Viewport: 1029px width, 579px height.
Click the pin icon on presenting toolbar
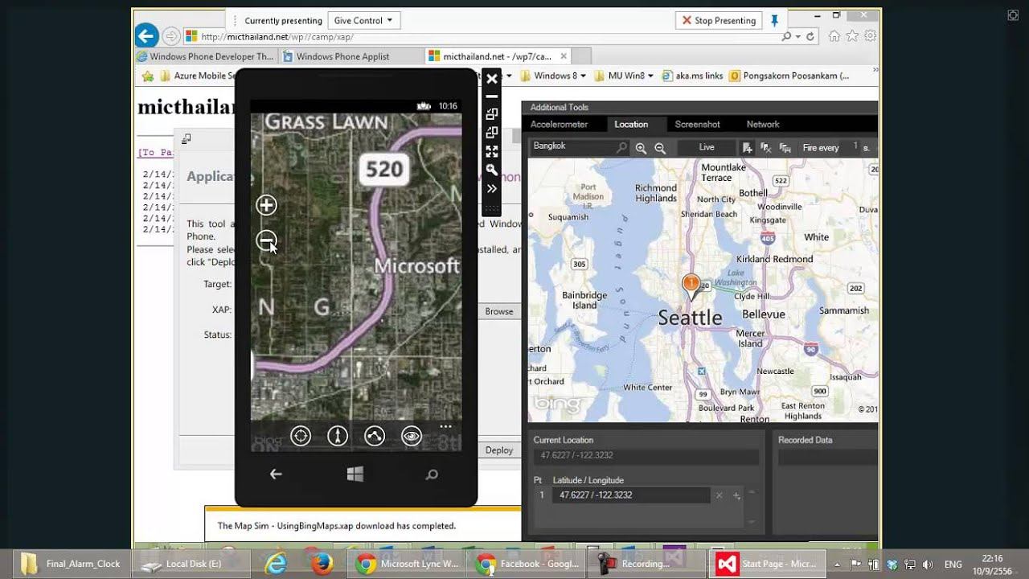[774, 20]
